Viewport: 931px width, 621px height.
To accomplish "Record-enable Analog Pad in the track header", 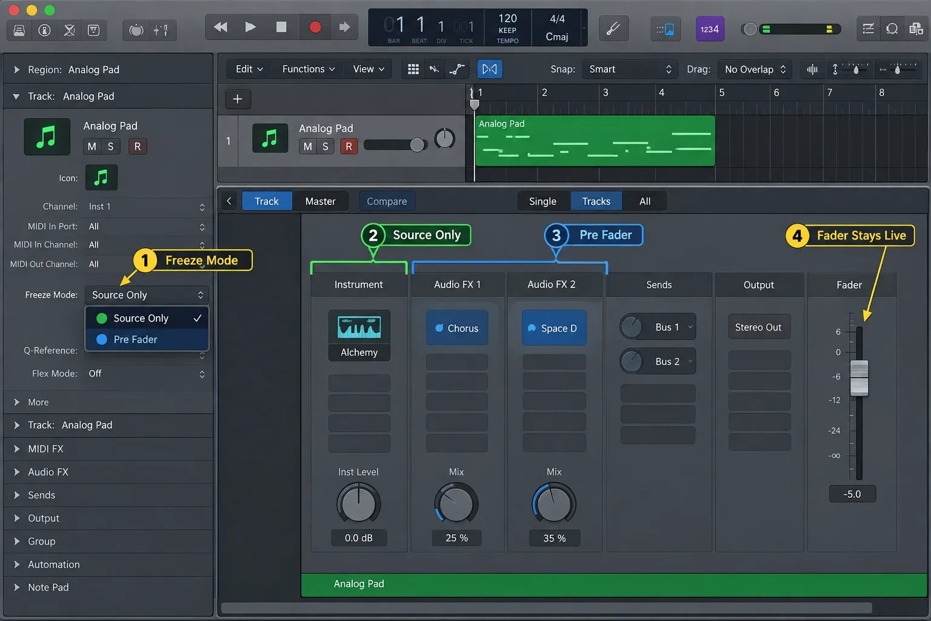I will (x=349, y=146).
